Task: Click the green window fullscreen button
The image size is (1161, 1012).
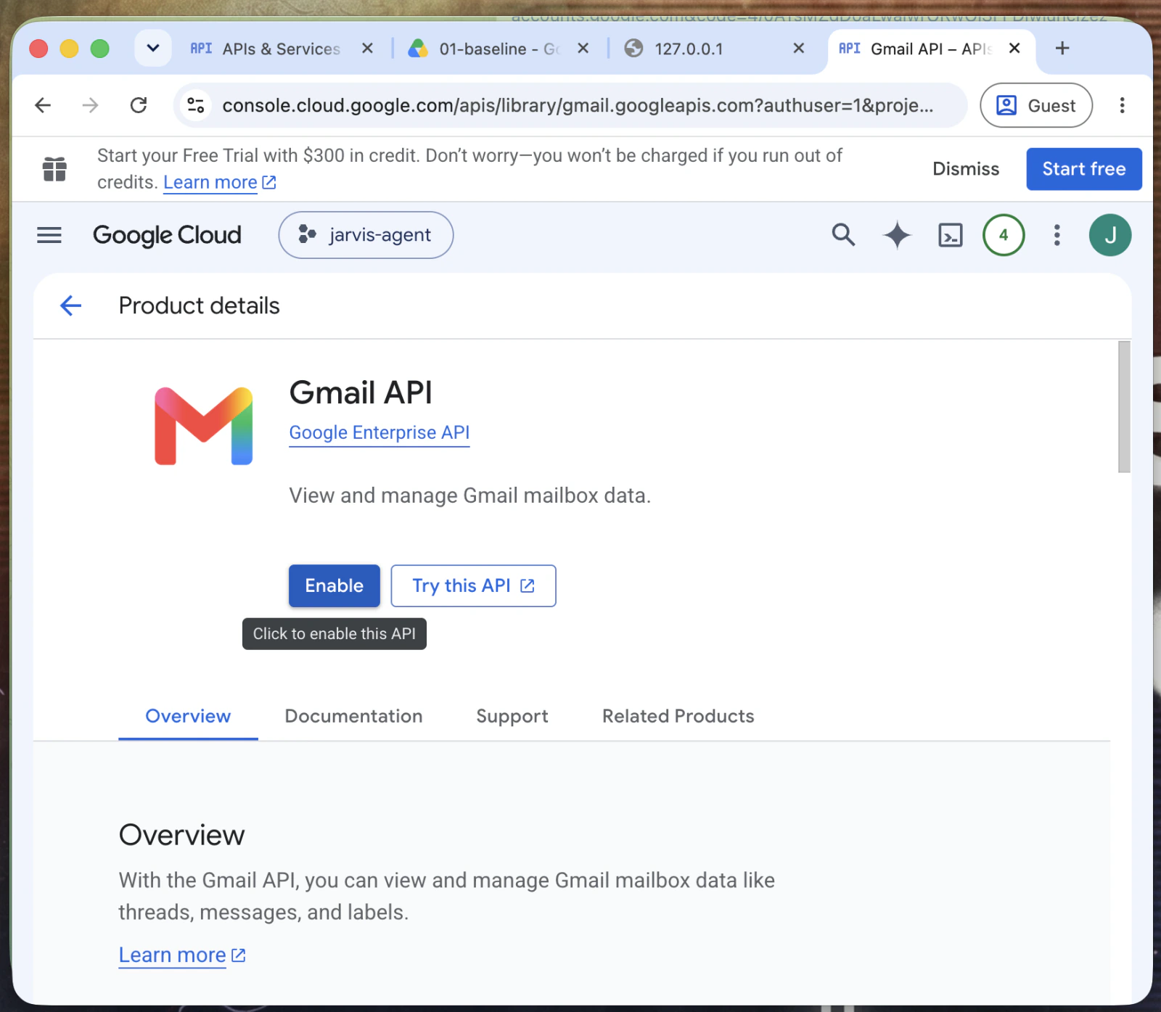Action: [99, 49]
